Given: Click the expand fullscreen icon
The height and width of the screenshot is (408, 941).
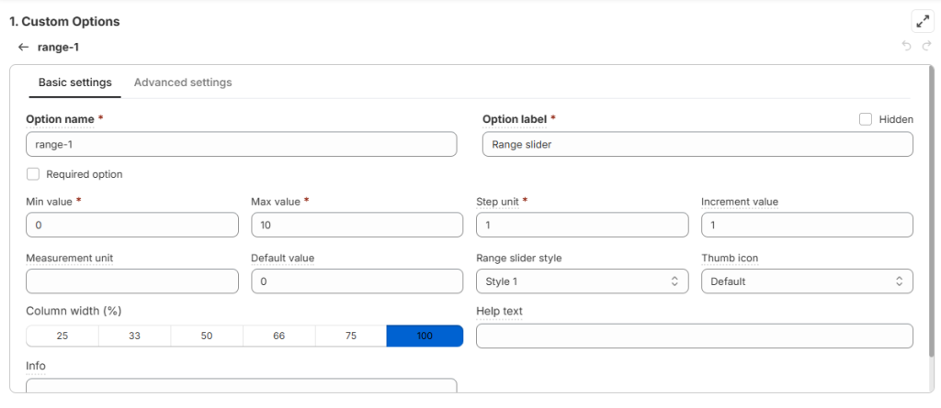Looking at the screenshot, I should point(923,21).
